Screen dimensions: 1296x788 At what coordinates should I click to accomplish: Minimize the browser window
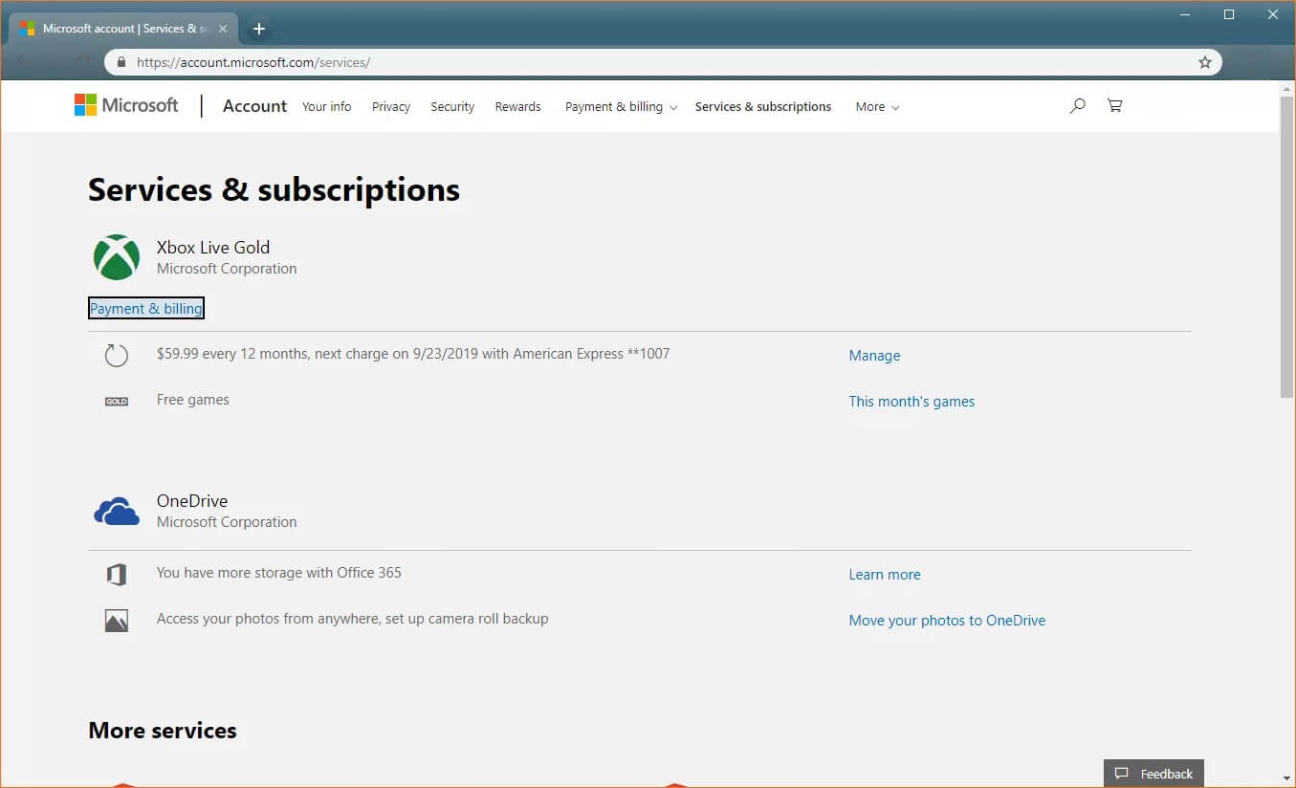pos(1186,14)
